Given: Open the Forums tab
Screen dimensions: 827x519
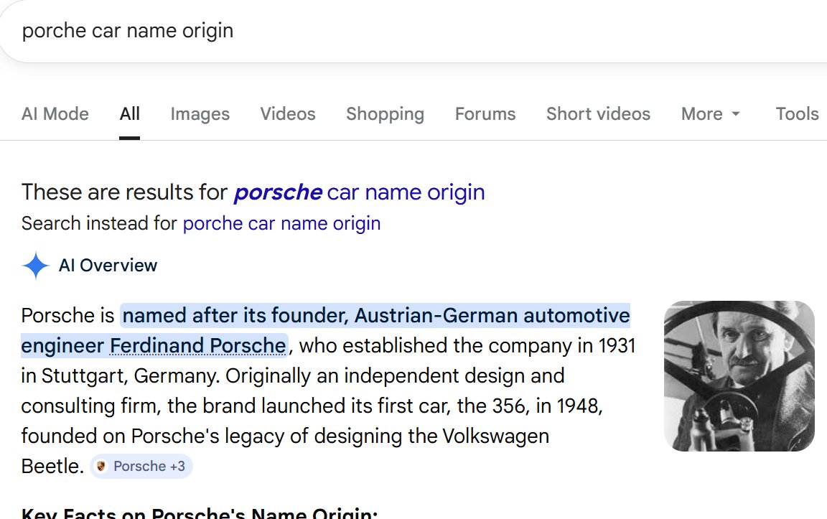Looking at the screenshot, I should coord(485,114).
